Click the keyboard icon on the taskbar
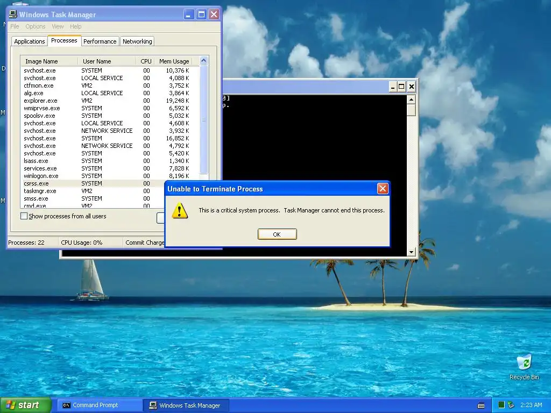 tap(481, 405)
